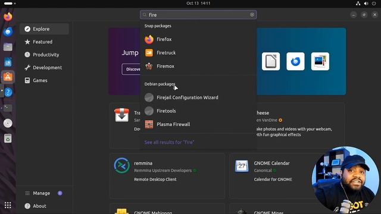Switch to the Featured category
This screenshot has width=381, height=214.
click(44, 42)
